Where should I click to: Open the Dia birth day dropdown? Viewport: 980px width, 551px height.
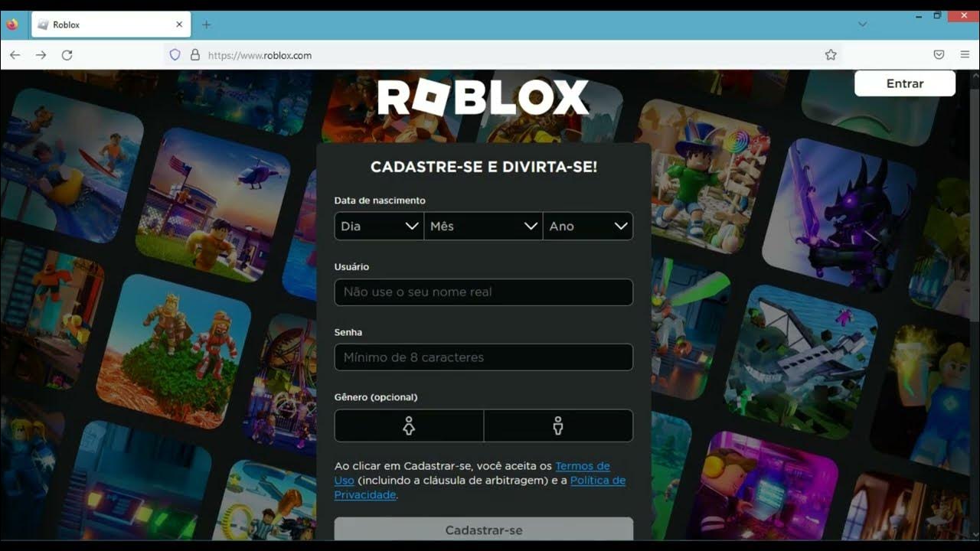(379, 226)
